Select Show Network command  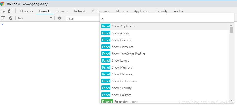click(x=165, y=74)
